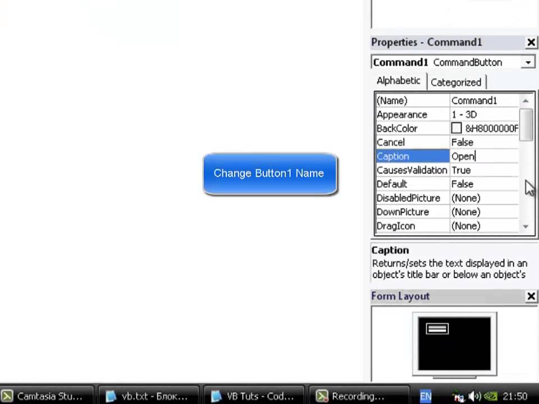Image resolution: width=539 pixels, height=404 pixels.
Task: Click the properties list scroll down arrow
Action: (x=526, y=226)
